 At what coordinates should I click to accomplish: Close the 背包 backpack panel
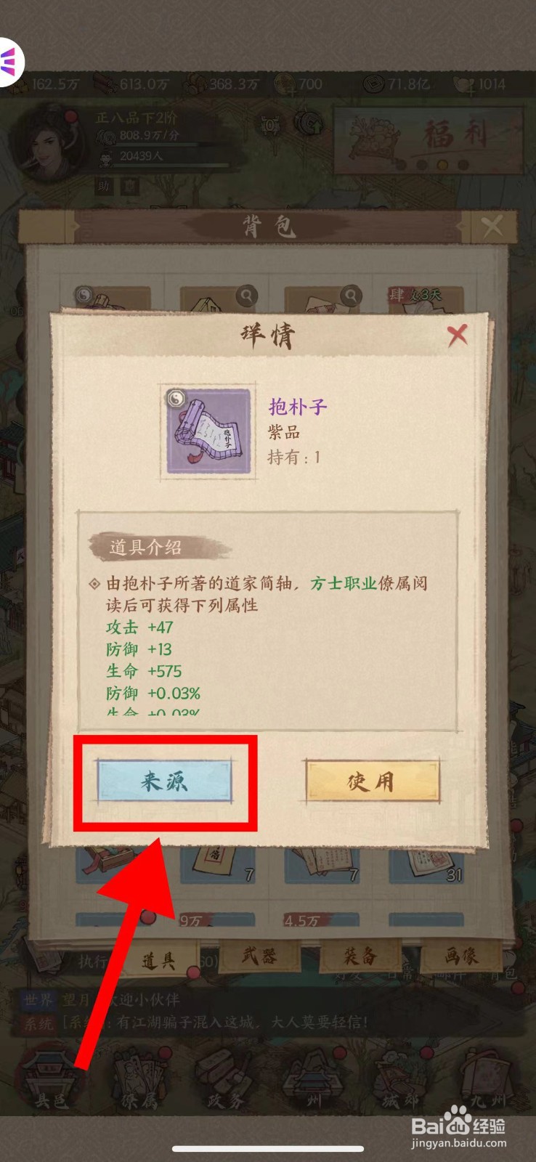(x=492, y=227)
